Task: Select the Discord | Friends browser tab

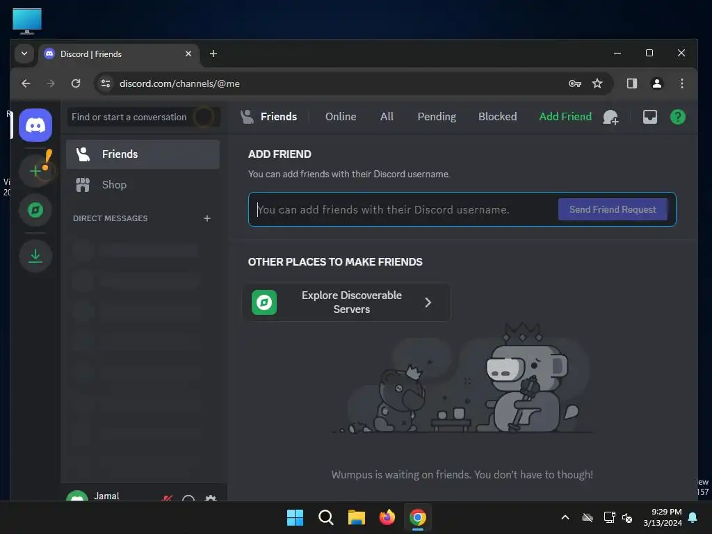Action: tap(119, 56)
